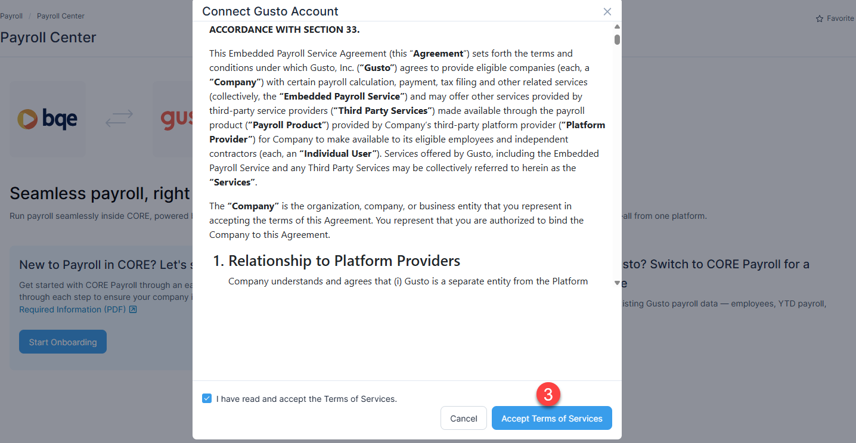Click the bqe logo
This screenshot has width=856, height=443.
[x=48, y=119]
